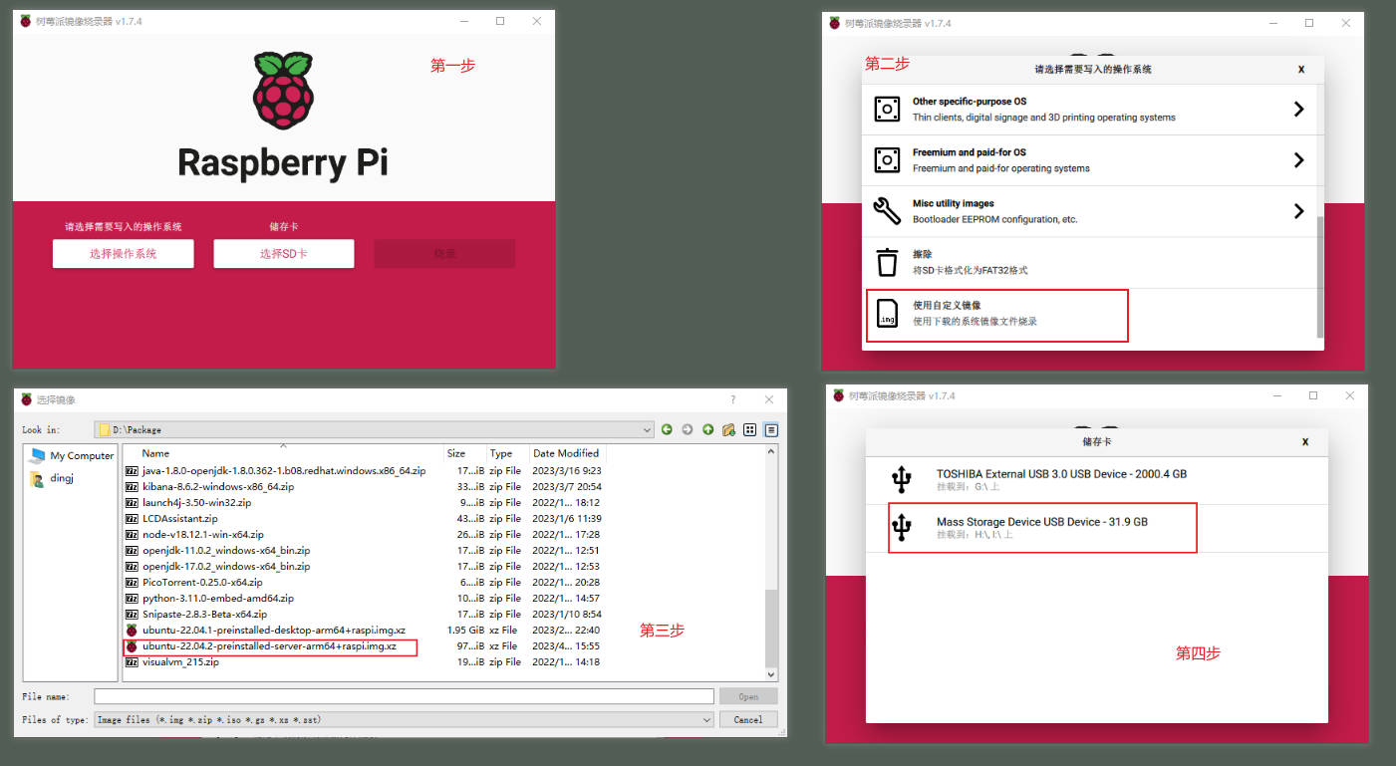Click the grey forward arrow in file dialog
Screen dimensions: 1396x766
pos(688,429)
